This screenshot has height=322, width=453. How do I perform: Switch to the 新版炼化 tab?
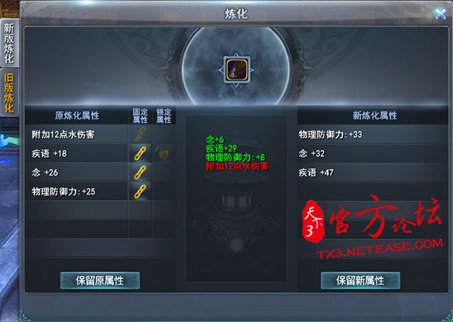(x=9, y=43)
